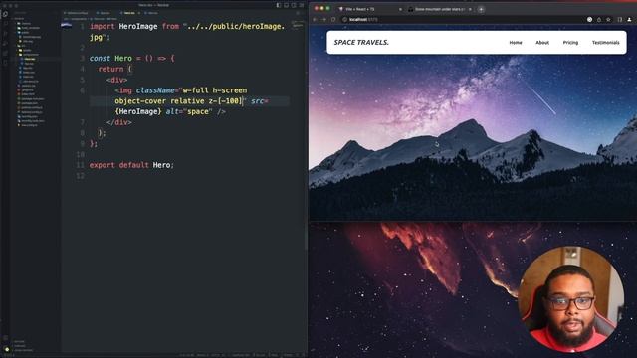The width and height of the screenshot is (637, 358).
Task: Open a new browser tab
Action: [x=481, y=9]
